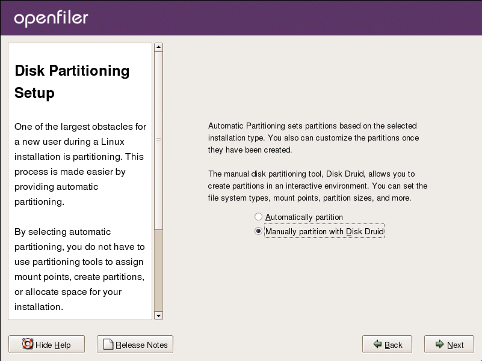
Task: Click the document icon on Release Notes
Action: (108, 344)
